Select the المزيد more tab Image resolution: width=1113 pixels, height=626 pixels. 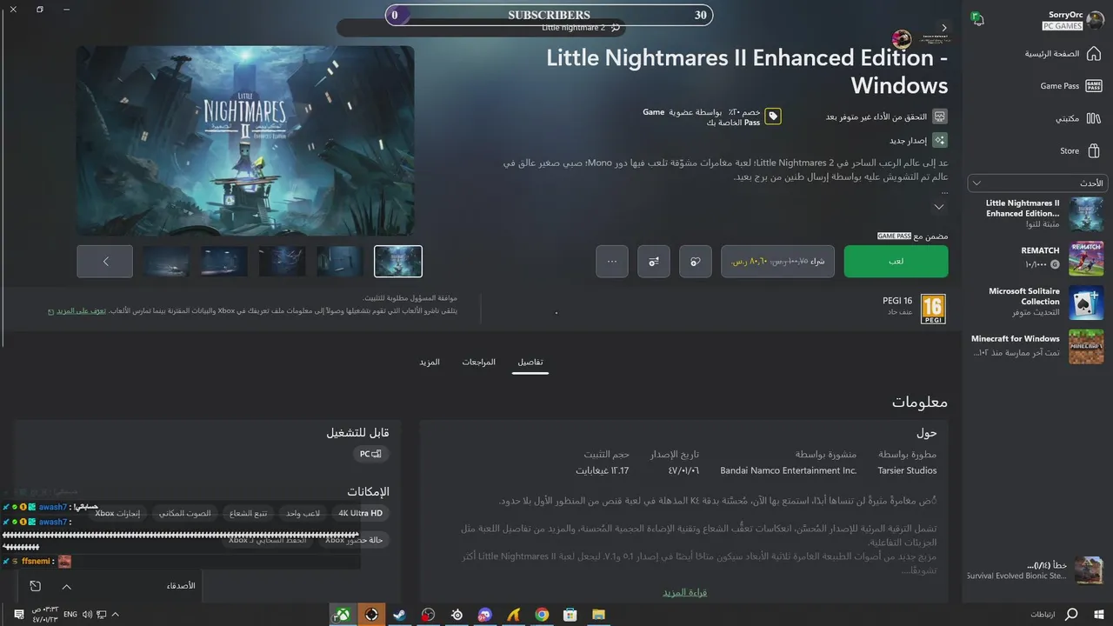pyautogui.click(x=430, y=362)
